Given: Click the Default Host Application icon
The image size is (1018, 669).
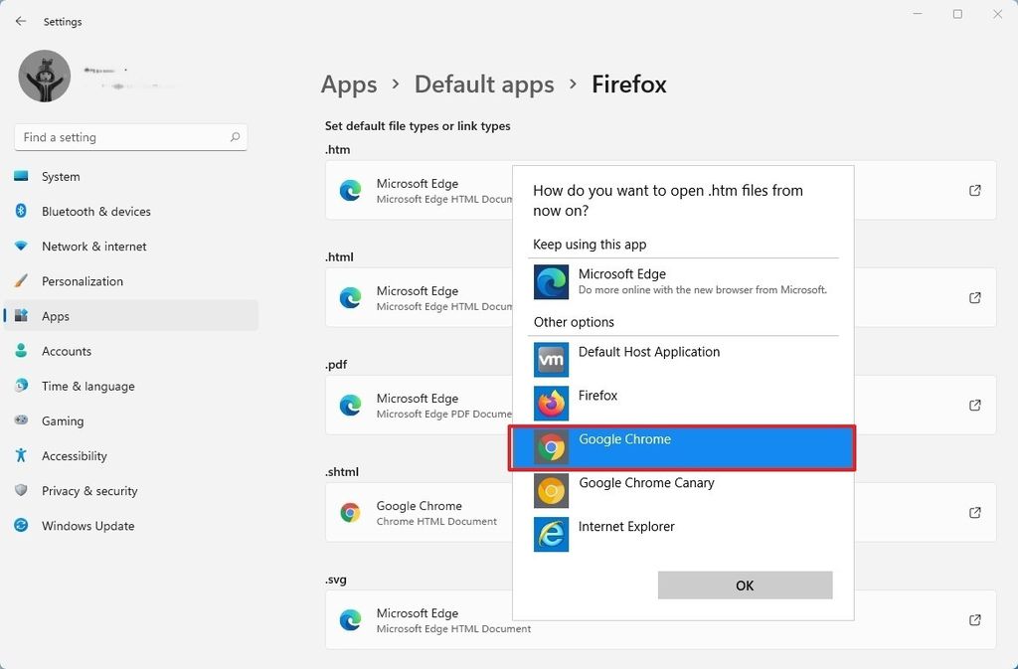Looking at the screenshot, I should click(x=551, y=359).
